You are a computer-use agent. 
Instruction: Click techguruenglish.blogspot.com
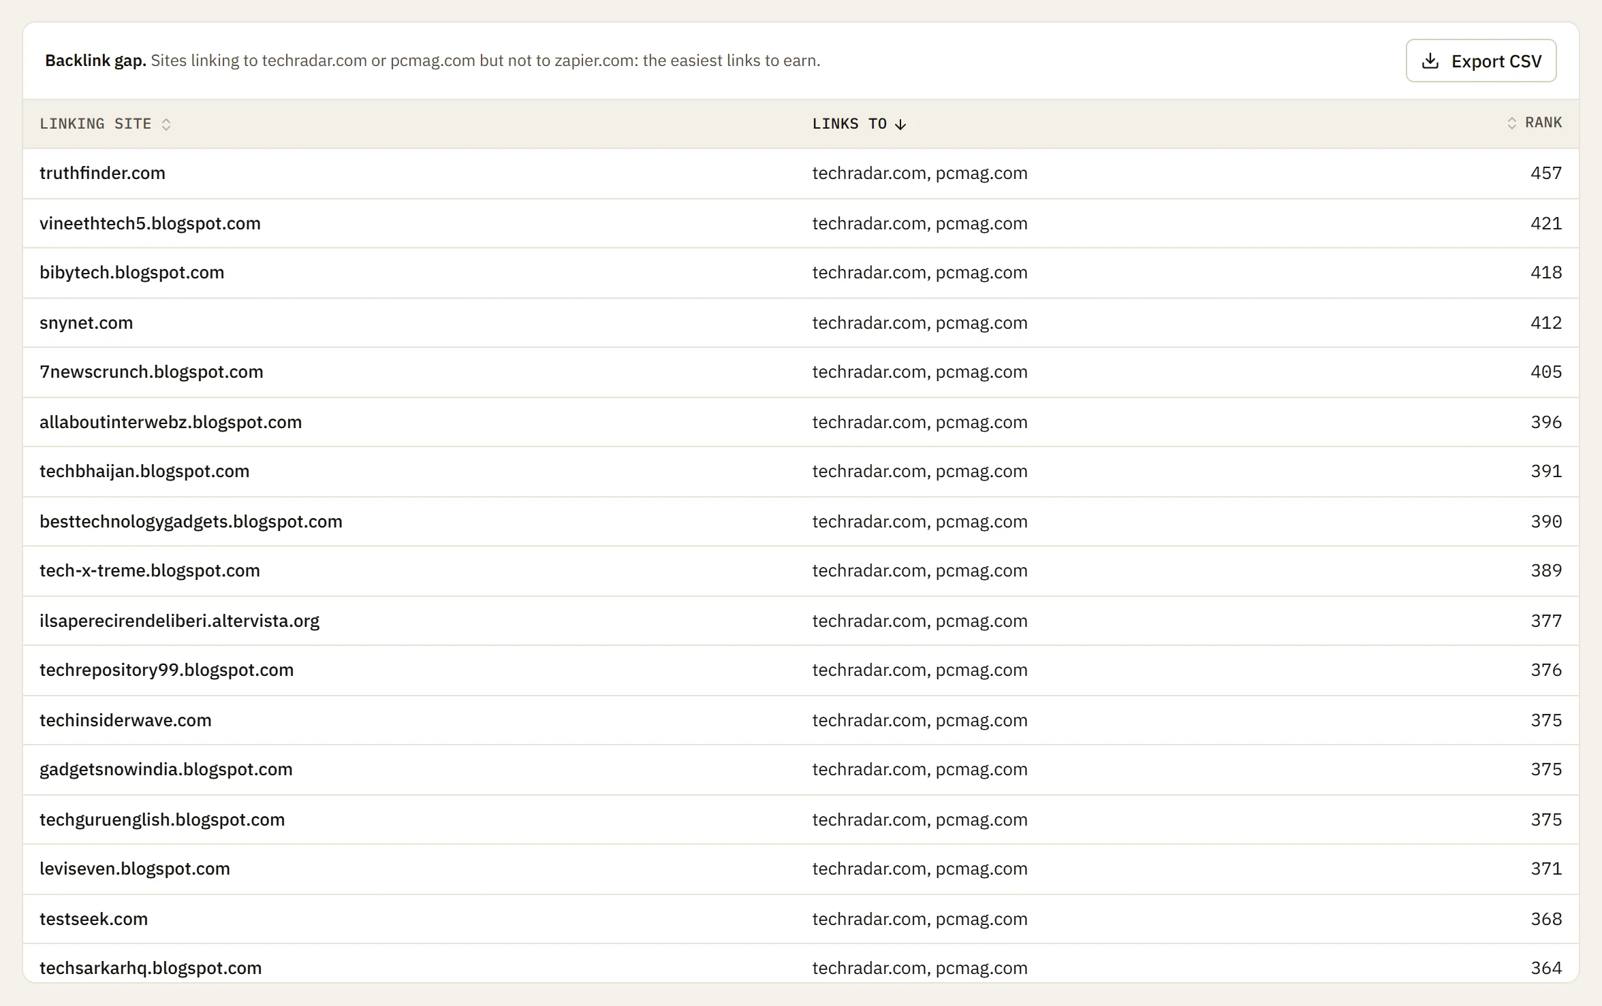point(162,820)
